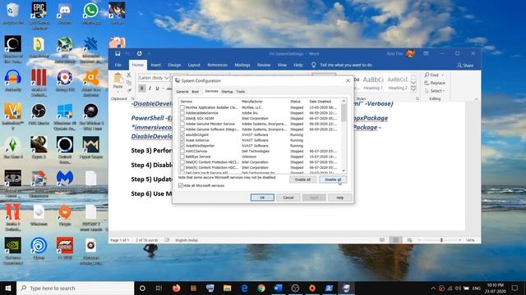This screenshot has width=526, height=295.
Task: Open the Recycle Bin desktop icon
Action: [x=13, y=13]
